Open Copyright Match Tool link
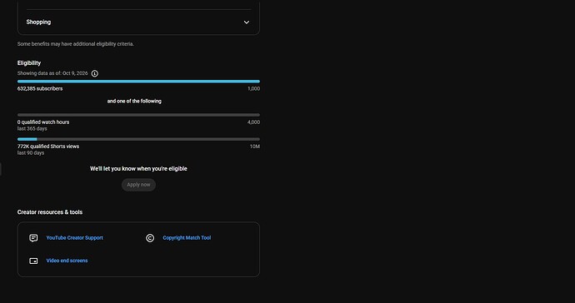The height and width of the screenshot is (303, 575). pyautogui.click(x=187, y=238)
